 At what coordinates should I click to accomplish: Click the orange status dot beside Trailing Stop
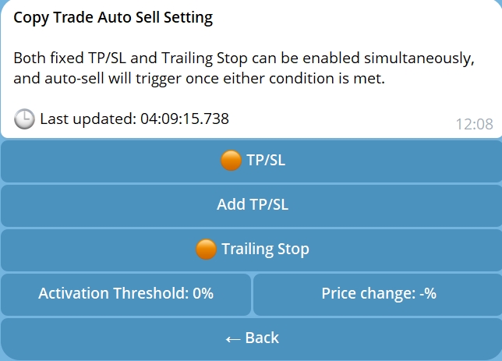pos(206,250)
